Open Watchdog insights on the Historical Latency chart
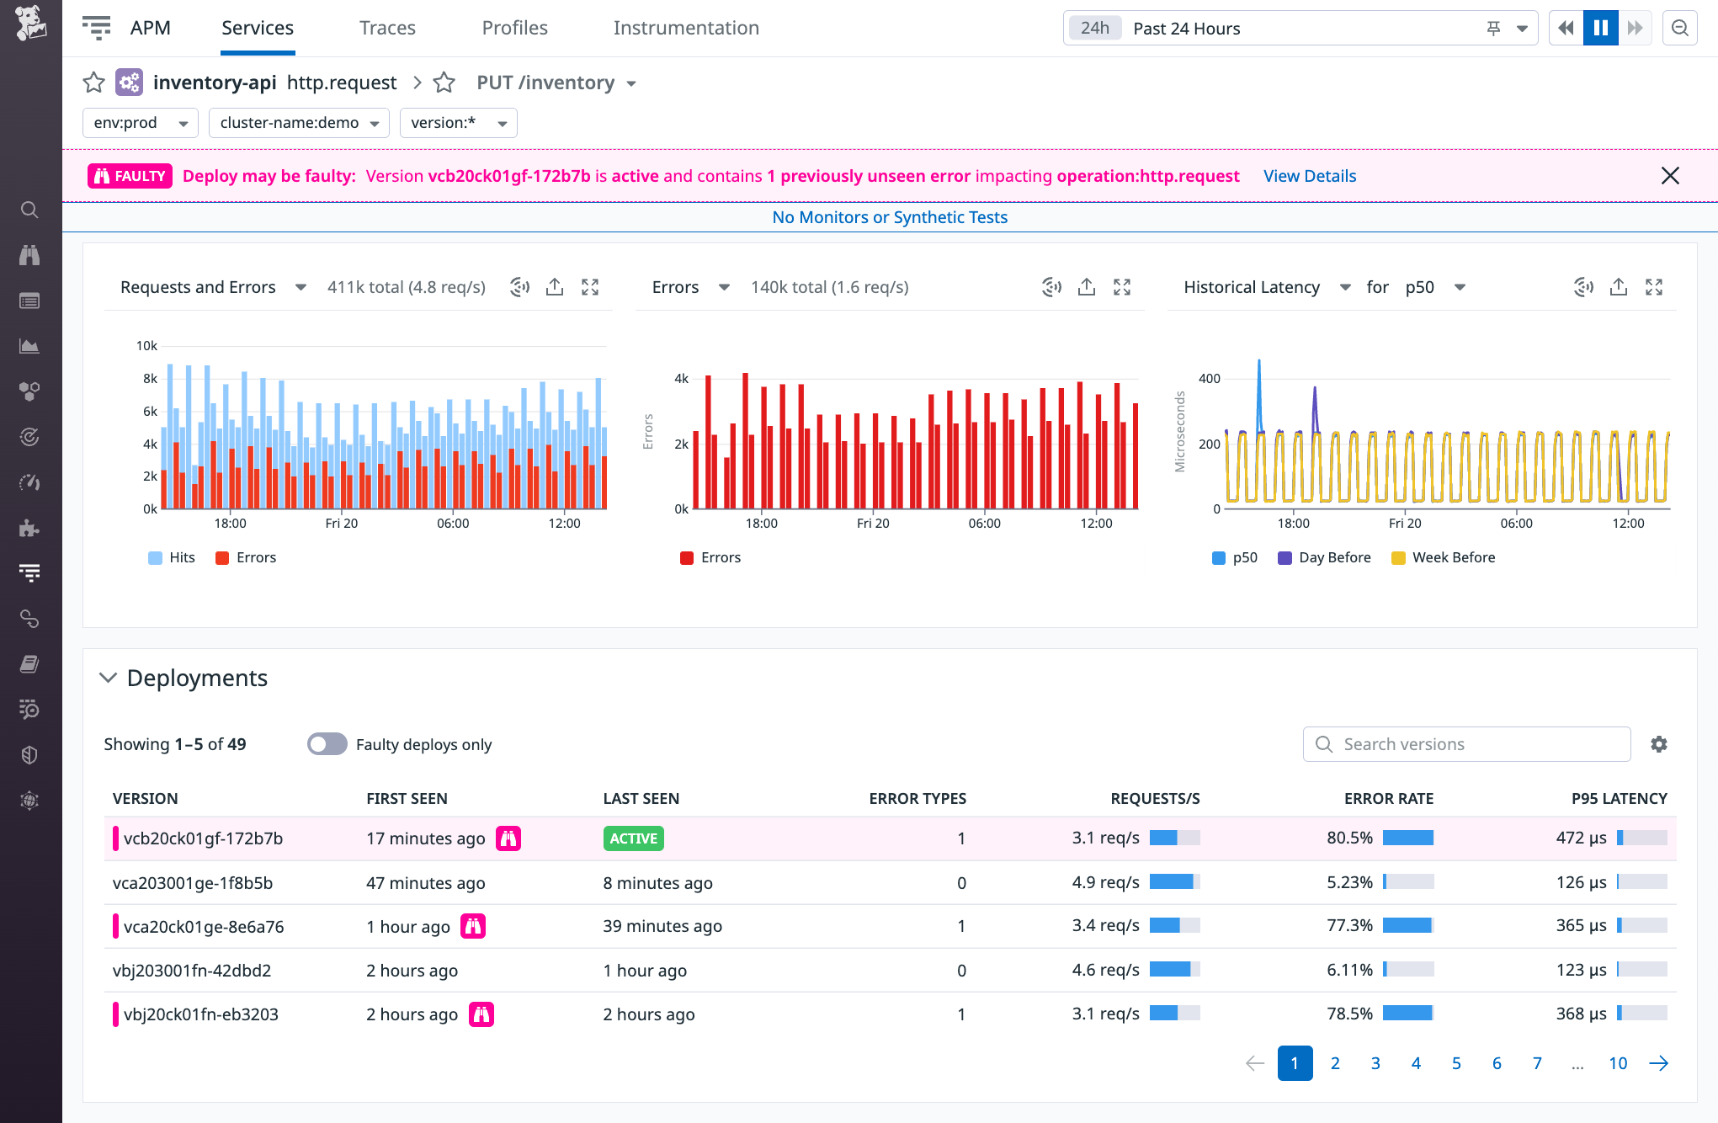This screenshot has height=1123, width=1718. click(x=1583, y=287)
